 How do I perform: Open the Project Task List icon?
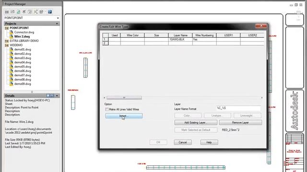[24, 11]
